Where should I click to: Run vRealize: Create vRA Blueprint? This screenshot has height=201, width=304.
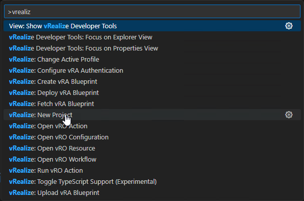click(152, 82)
